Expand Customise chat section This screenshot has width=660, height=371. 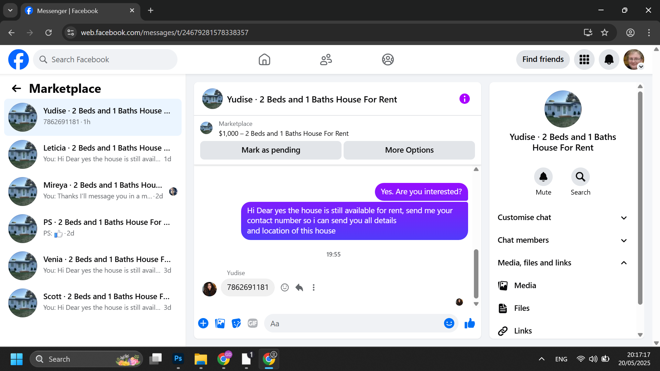click(x=563, y=218)
